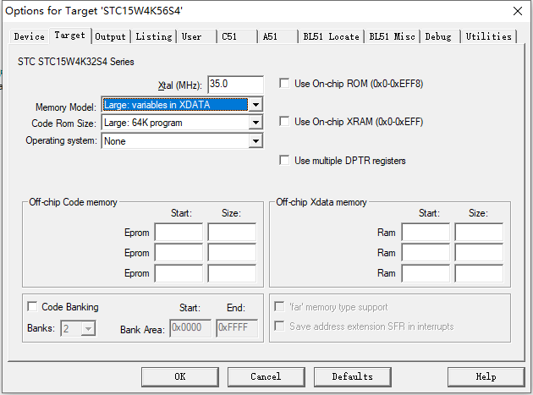Enable the Code Banking checkbox
Viewport: 533px width, 395px height.
32,307
